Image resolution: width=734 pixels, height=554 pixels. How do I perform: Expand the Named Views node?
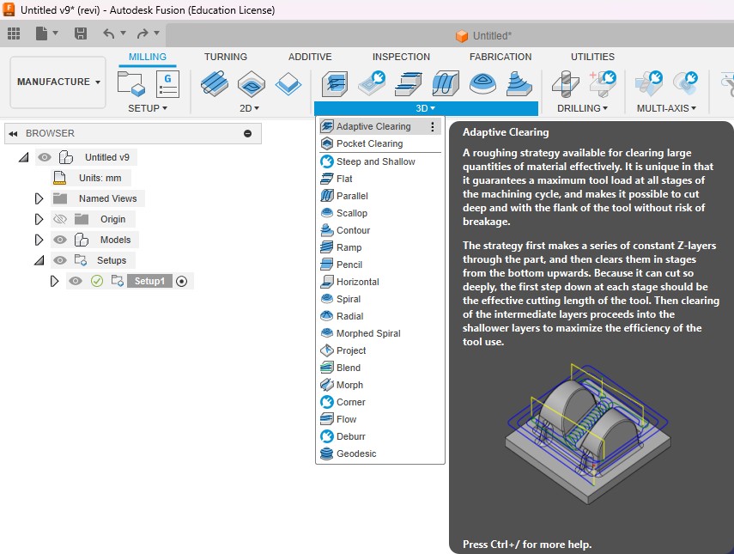pos(39,198)
